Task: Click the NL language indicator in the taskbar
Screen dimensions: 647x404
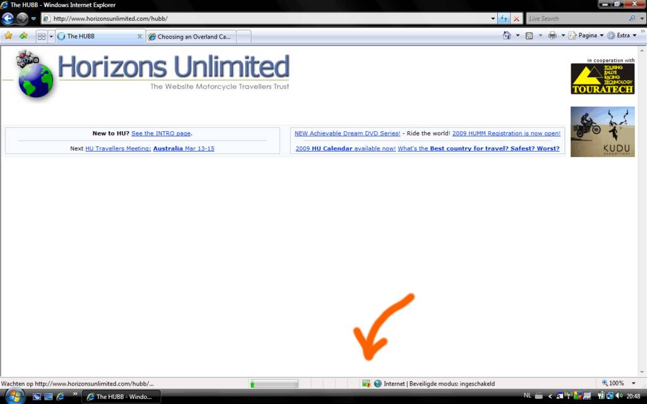Action: point(527,396)
